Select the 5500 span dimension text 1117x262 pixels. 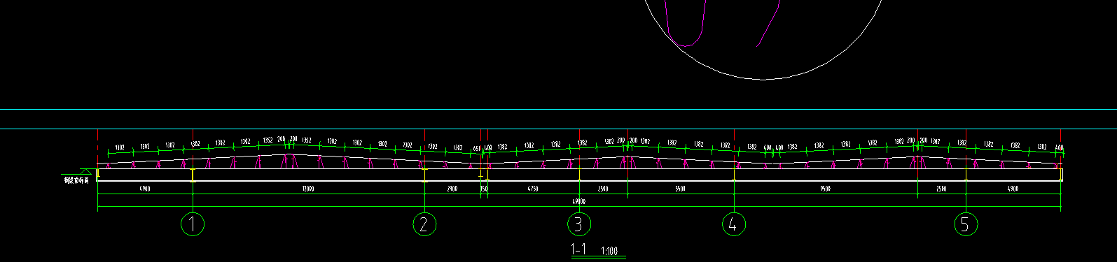(680, 189)
